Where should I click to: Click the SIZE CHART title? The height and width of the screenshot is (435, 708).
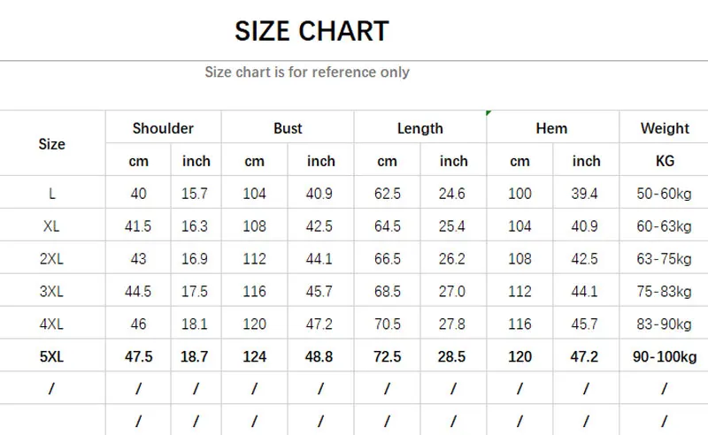[x=312, y=32]
